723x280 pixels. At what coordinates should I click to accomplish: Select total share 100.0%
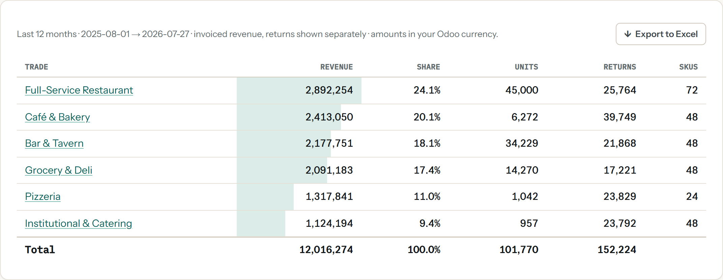424,250
